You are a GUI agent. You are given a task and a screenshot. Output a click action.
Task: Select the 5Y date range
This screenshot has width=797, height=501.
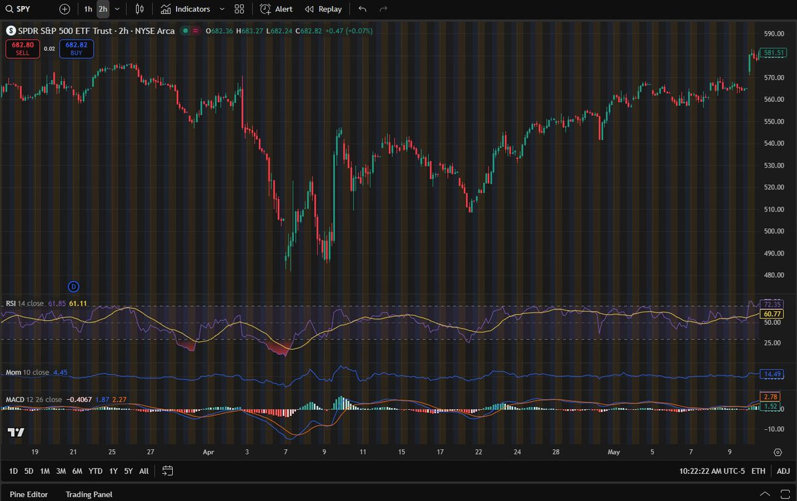coord(128,471)
